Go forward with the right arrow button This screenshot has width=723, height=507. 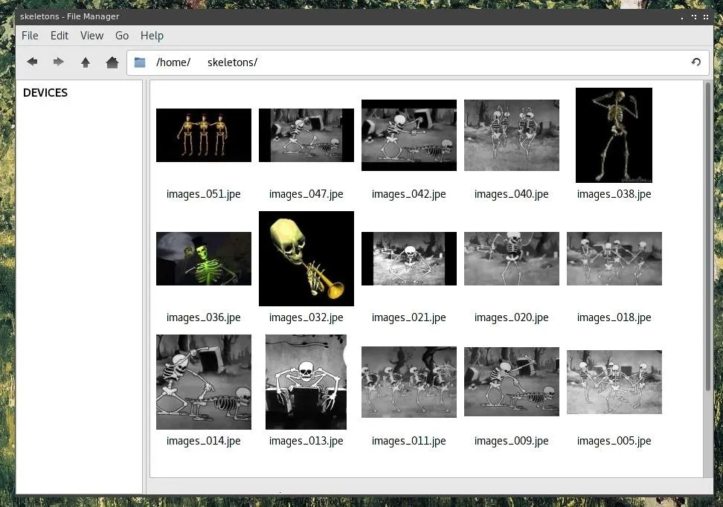point(59,62)
